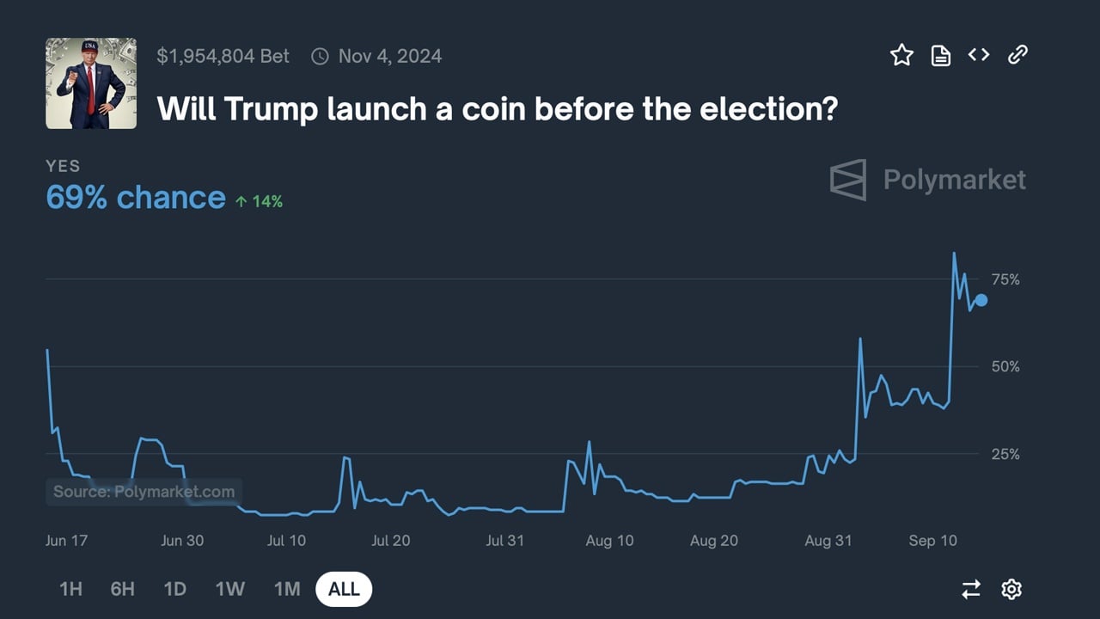Click the '69% chance' YES probability

pyautogui.click(x=136, y=197)
